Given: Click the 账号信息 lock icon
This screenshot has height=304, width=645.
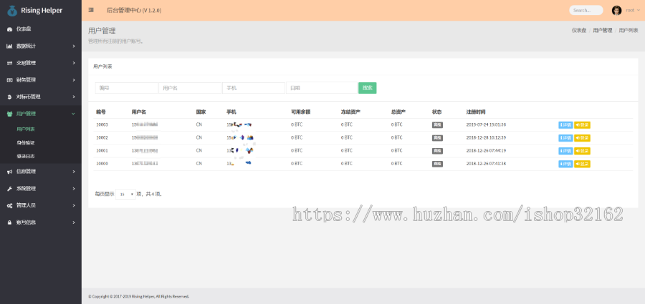Looking at the screenshot, I should click(9, 222).
